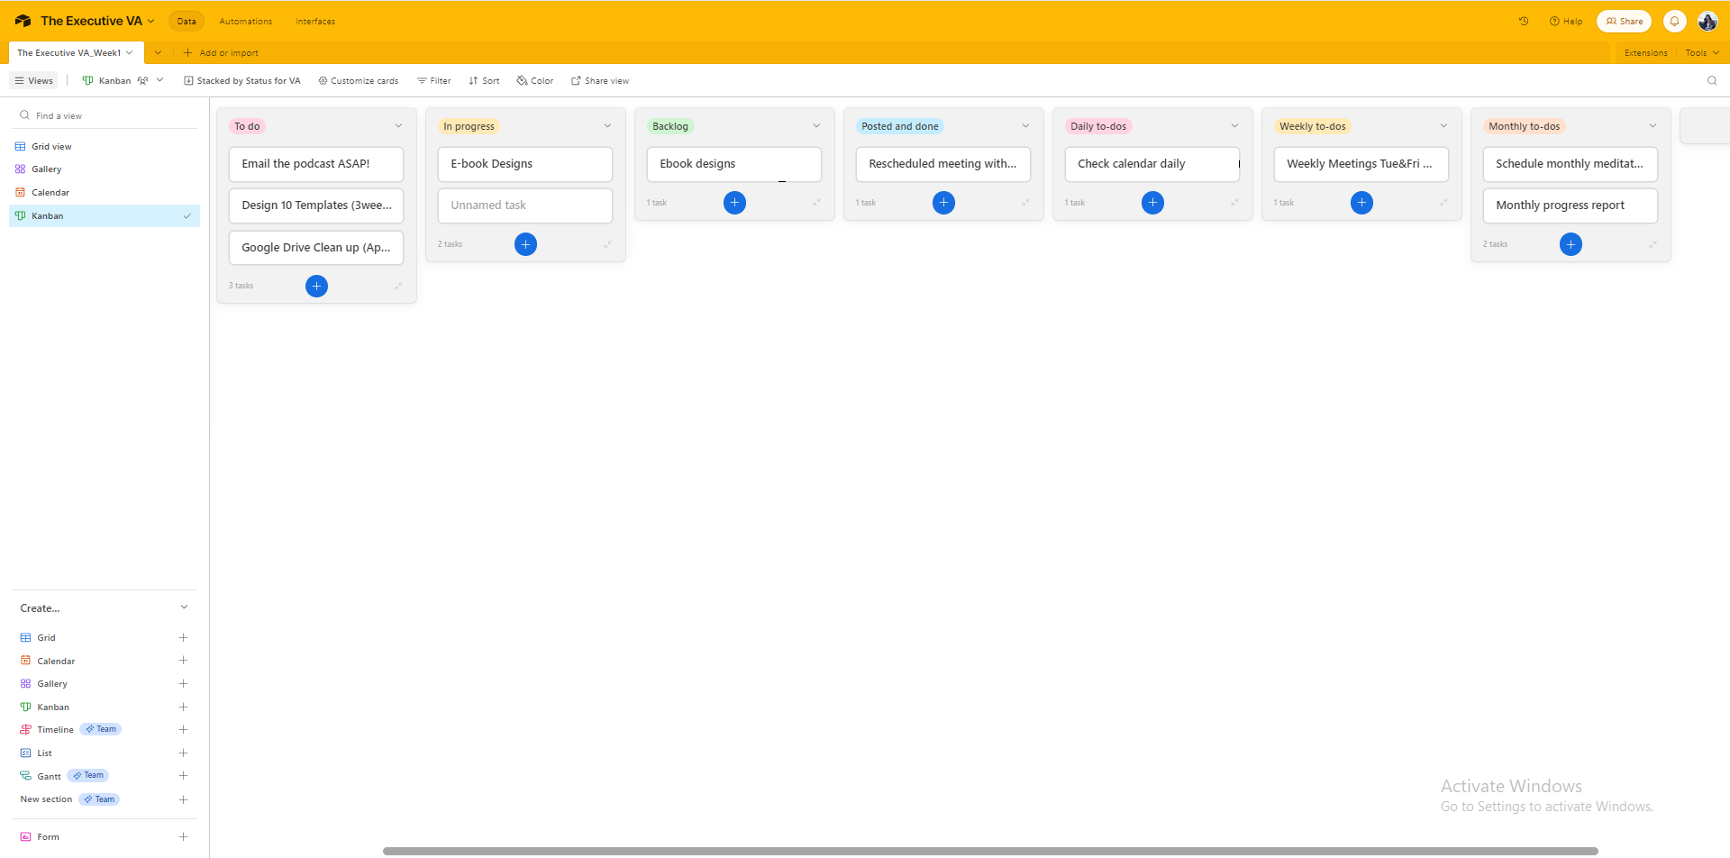Open Sort options

coord(484,80)
